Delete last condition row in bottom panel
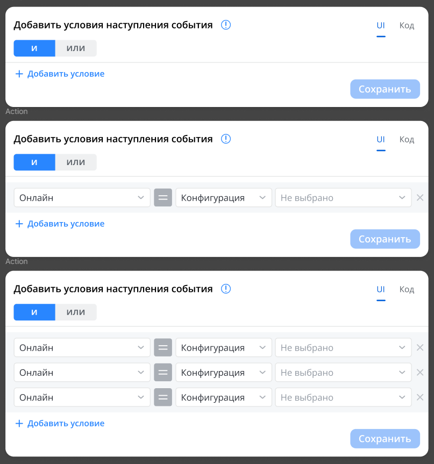 pos(420,397)
